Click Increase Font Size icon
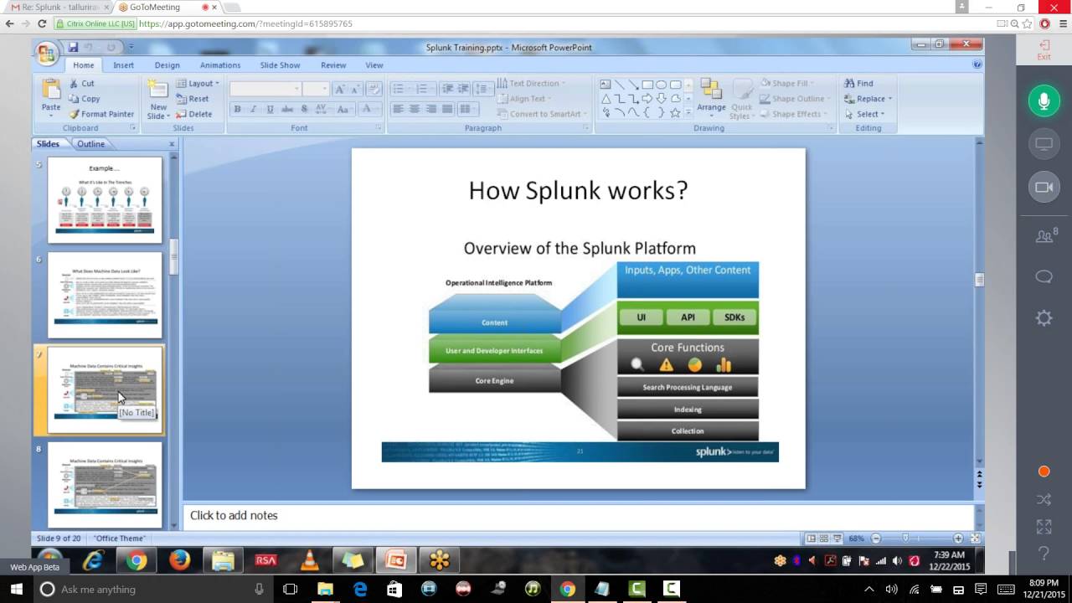 340,89
